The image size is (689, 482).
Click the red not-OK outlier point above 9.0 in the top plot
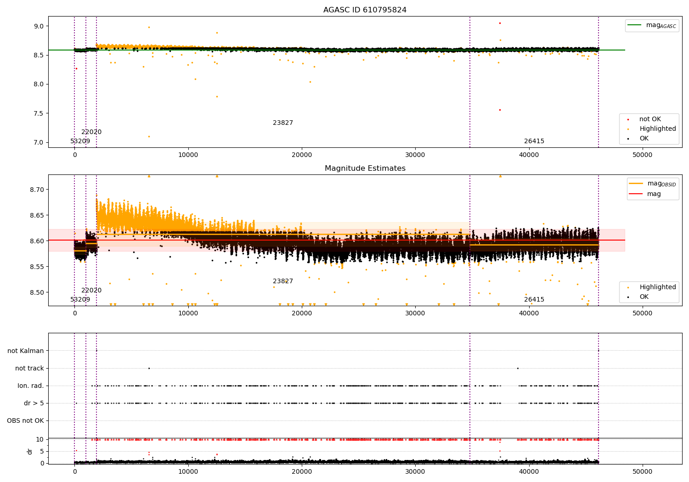pos(500,23)
